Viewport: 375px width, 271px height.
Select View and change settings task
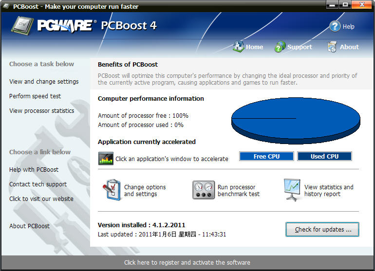44,82
